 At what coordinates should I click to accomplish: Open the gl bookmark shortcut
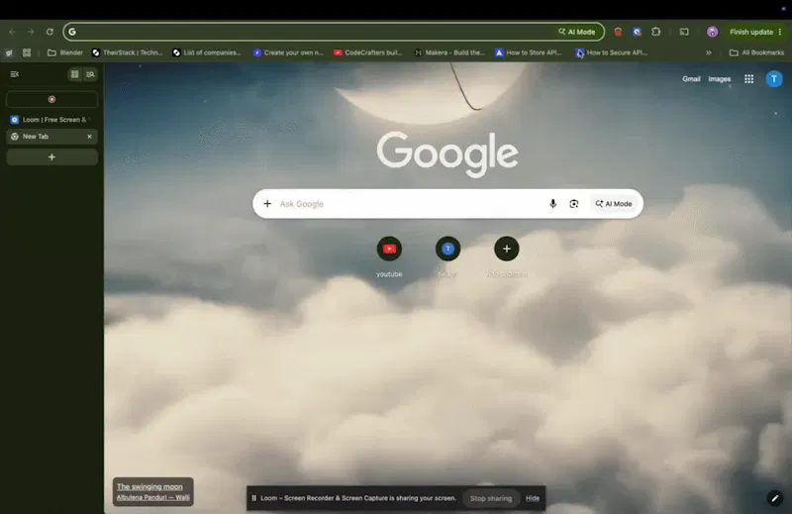coord(9,52)
